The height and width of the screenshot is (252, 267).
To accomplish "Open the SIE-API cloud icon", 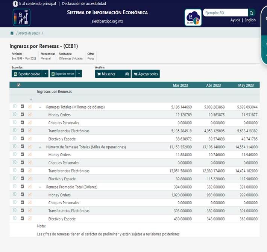I will click(x=193, y=17).
